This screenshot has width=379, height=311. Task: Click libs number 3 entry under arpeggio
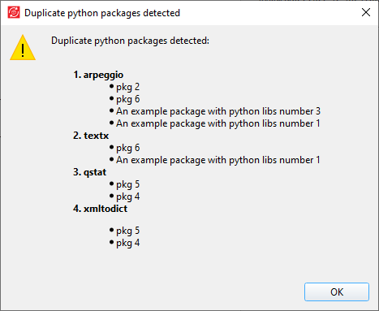coord(218,111)
